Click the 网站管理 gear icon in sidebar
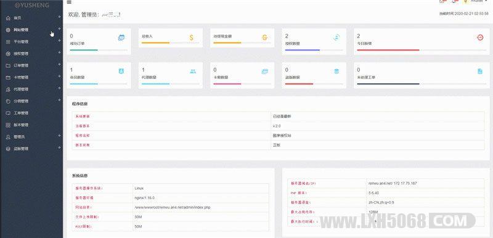 click(x=8, y=30)
